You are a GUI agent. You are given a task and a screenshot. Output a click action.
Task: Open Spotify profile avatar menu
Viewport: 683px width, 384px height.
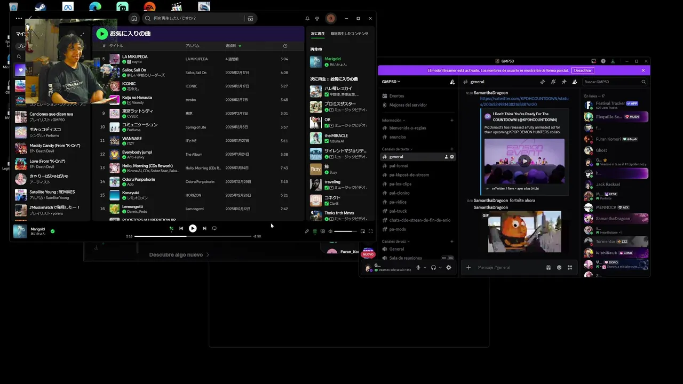(331, 18)
